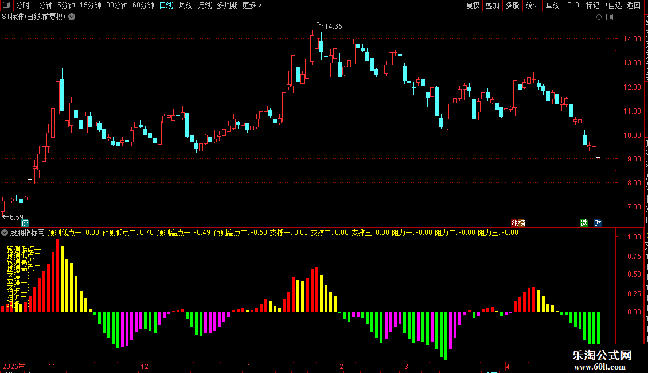Switch to 月线 monthly chart

(x=205, y=5)
